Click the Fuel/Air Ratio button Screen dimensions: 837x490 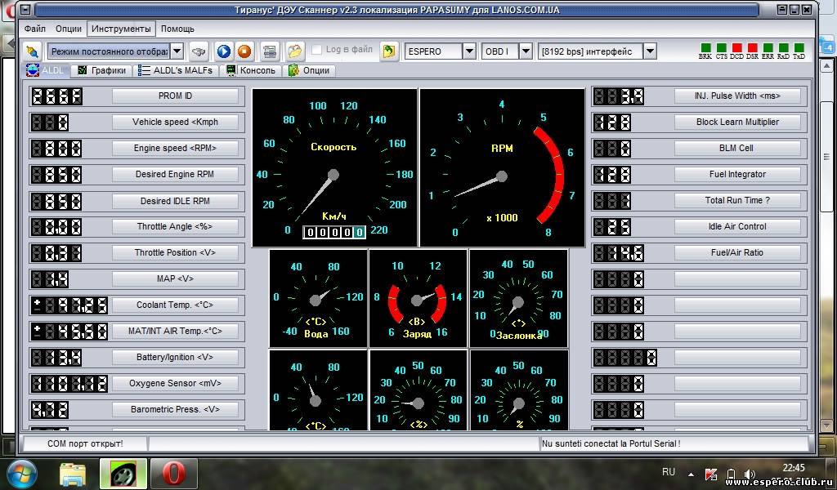(738, 252)
